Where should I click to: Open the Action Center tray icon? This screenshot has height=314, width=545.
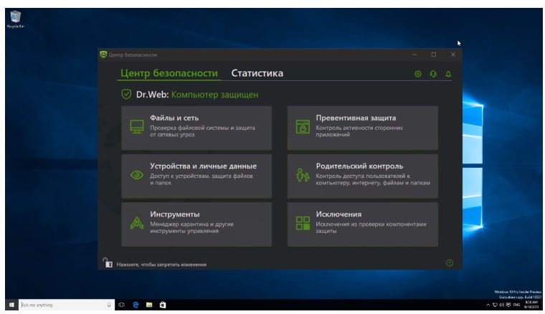click(x=508, y=305)
